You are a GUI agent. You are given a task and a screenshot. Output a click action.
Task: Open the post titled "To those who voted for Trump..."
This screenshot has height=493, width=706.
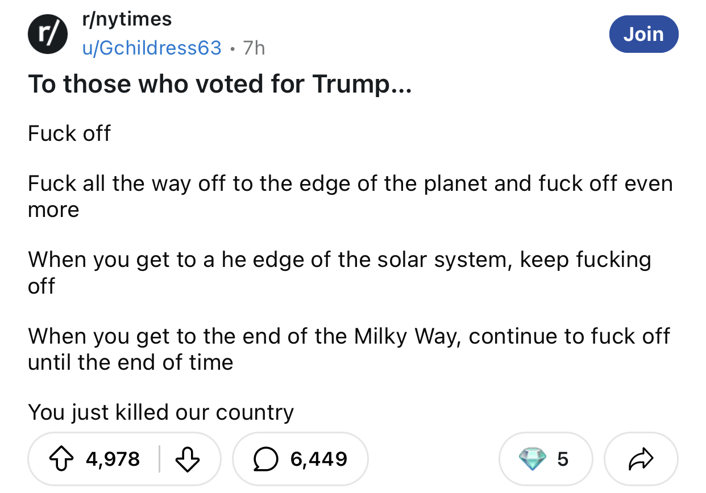(x=218, y=85)
